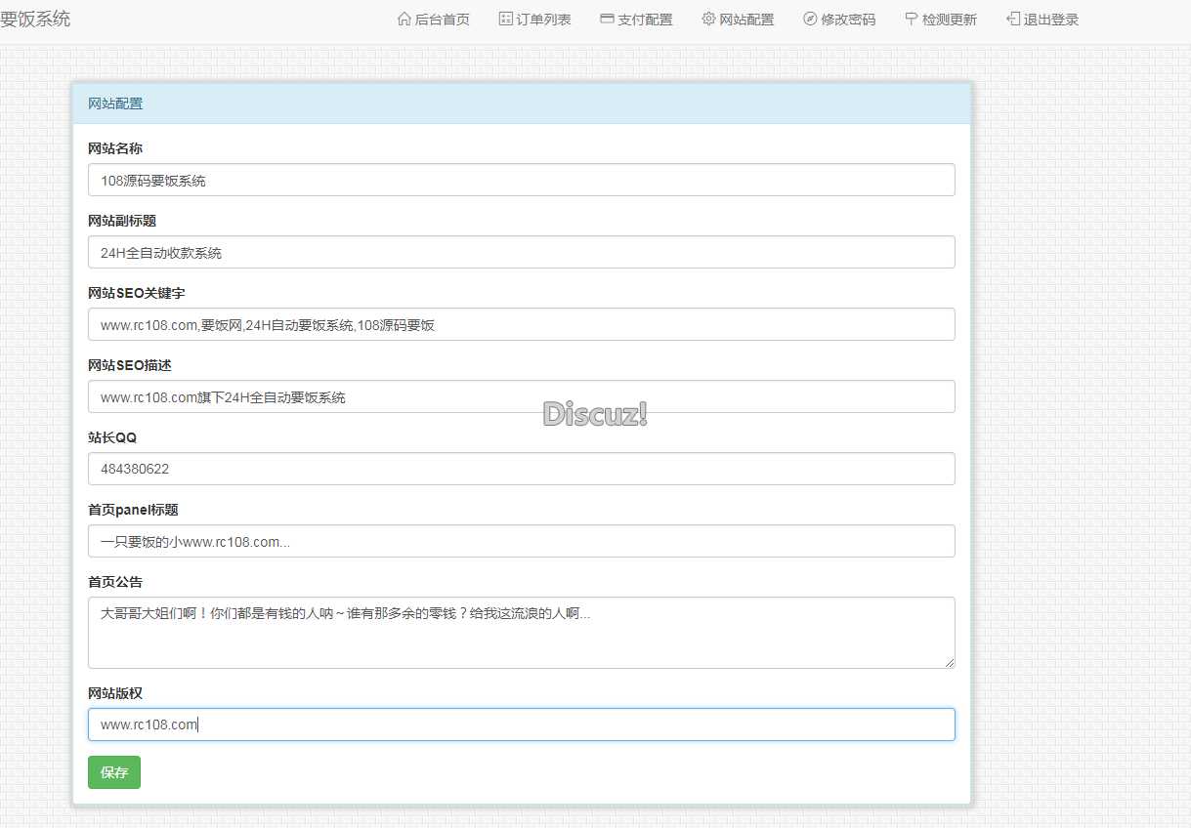Click the 网站SEO描述 label
The width and height of the screenshot is (1191, 828).
(x=130, y=365)
